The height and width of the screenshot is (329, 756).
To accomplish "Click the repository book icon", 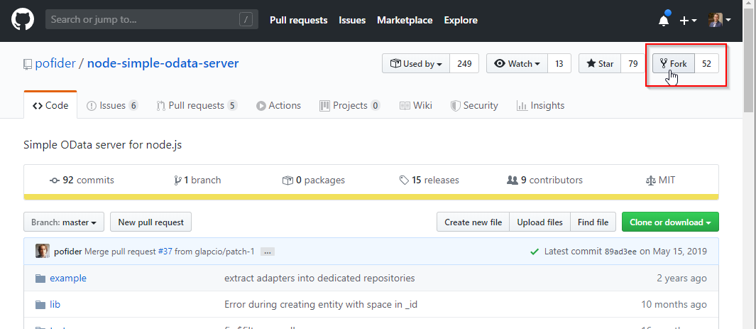I will (28, 64).
